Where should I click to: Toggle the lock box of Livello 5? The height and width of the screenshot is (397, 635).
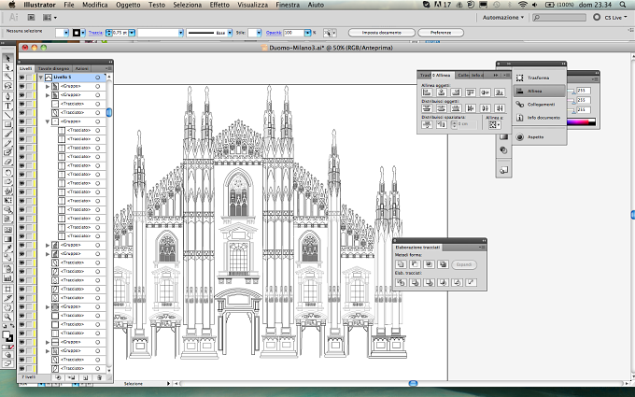coord(29,77)
